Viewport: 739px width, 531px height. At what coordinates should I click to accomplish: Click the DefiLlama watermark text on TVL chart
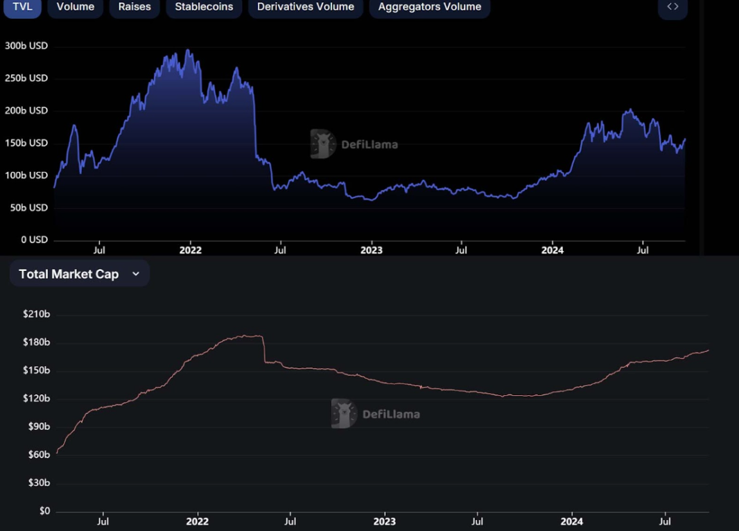369,145
